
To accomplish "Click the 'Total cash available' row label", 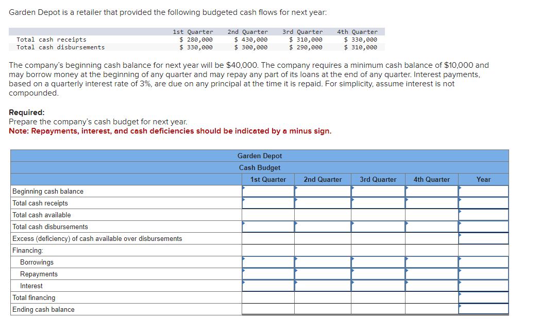I will (x=42, y=215).
